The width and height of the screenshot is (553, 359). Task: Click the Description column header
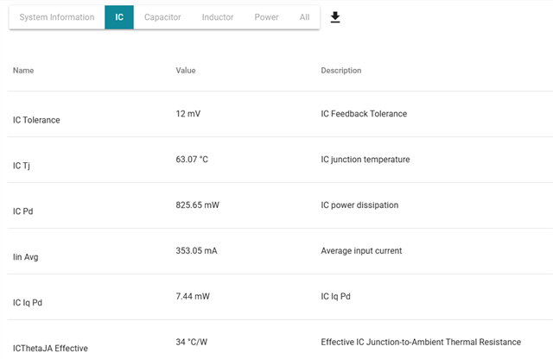click(x=341, y=71)
